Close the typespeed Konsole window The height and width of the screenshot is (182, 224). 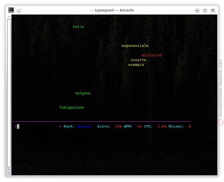coord(213,10)
